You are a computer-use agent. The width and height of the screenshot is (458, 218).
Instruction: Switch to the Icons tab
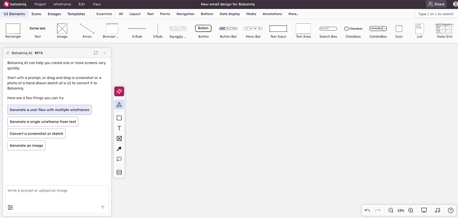click(x=36, y=14)
